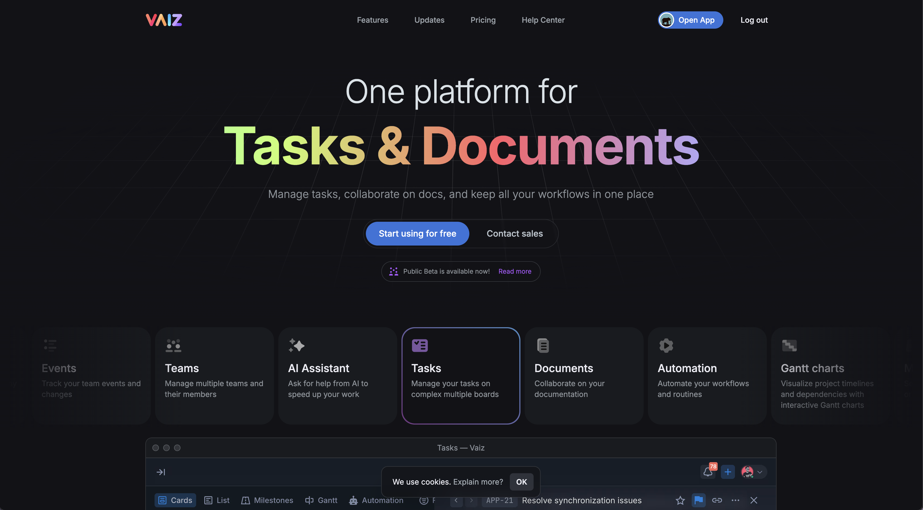Click Start using for free button
The image size is (923, 510).
417,233
